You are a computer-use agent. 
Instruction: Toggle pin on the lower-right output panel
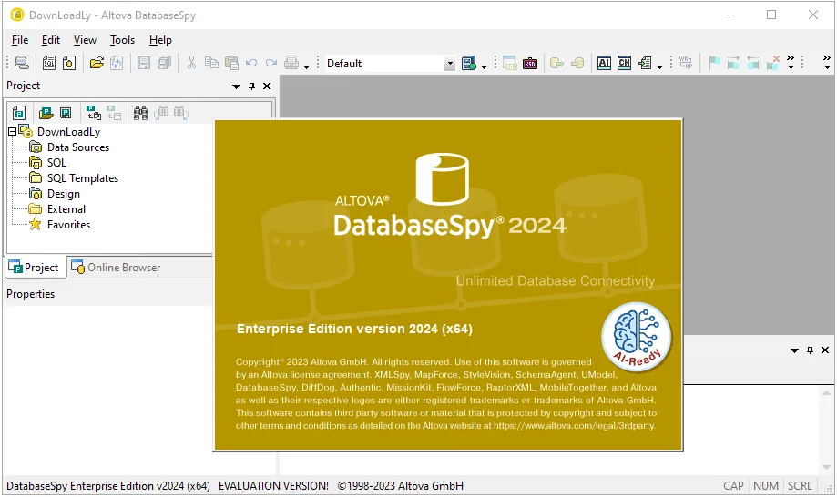[810, 350]
